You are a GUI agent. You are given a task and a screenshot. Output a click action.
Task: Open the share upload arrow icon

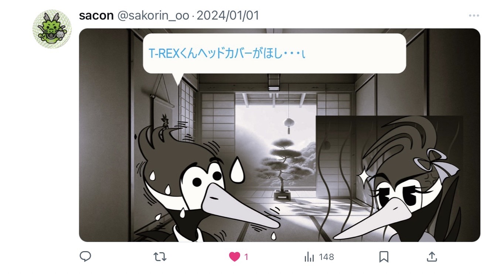click(x=432, y=257)
